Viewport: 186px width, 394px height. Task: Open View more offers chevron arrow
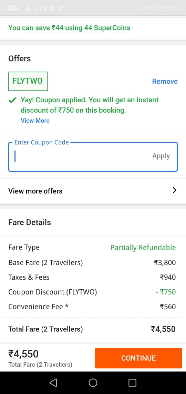[175, 190]
